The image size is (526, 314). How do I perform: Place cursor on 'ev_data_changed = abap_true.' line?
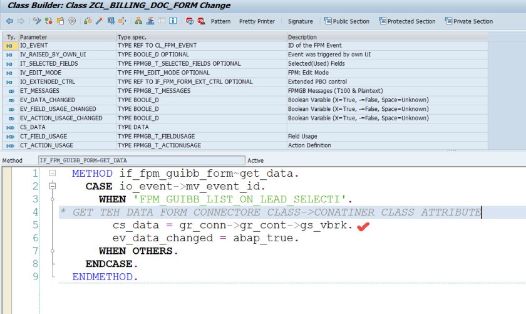coord(205,238)
